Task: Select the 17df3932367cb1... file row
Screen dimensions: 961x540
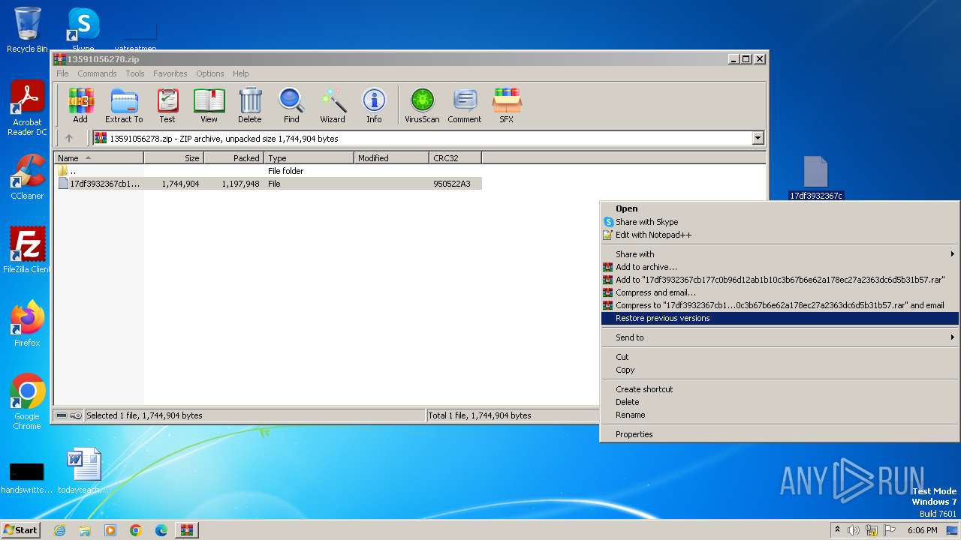Action: 268,184
